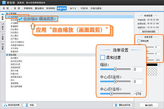Click the 爱剪辑 app logo icon
164x109 pixels.
pyautogui.click(x=4, y=3)
